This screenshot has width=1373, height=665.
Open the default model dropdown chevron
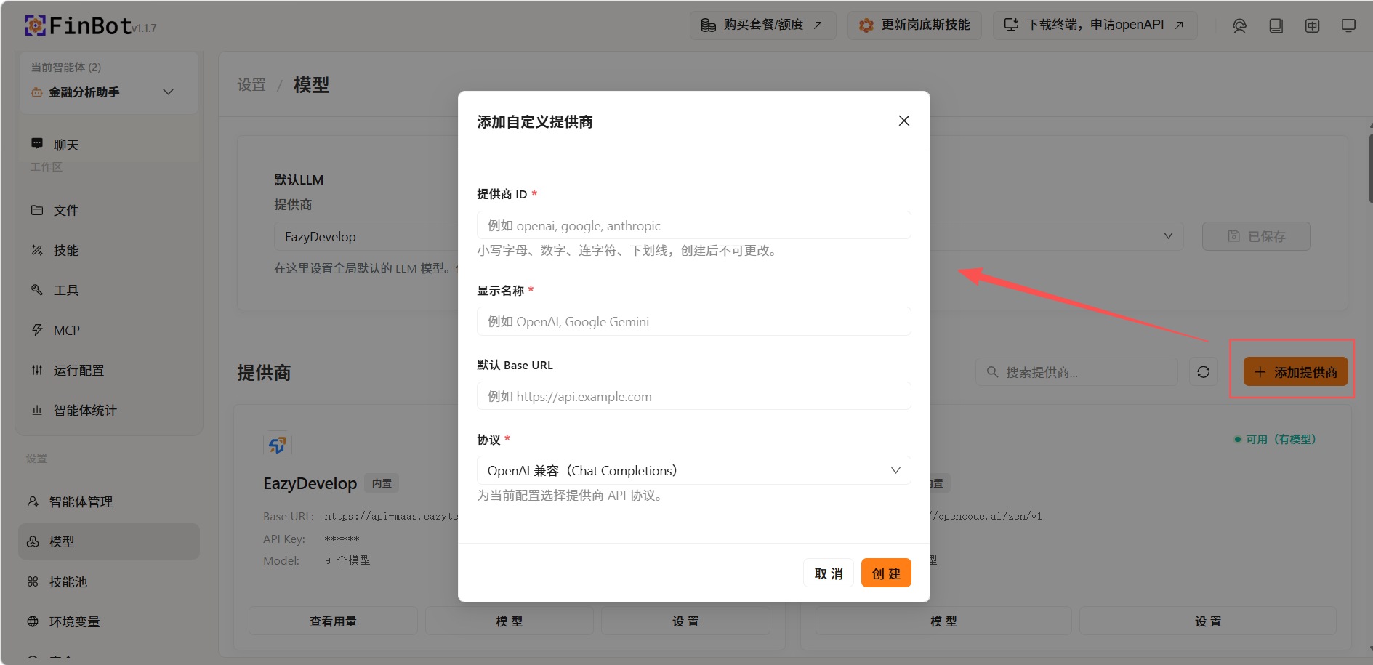pyautogui.click(x=1168, y=235)
